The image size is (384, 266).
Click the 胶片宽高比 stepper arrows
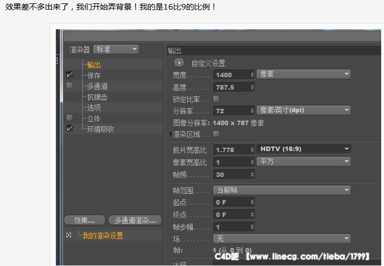(x=252, y=149)
